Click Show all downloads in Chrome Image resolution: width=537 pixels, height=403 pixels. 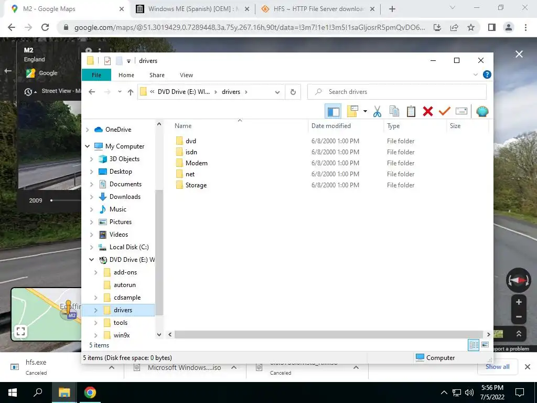point(497,367)
